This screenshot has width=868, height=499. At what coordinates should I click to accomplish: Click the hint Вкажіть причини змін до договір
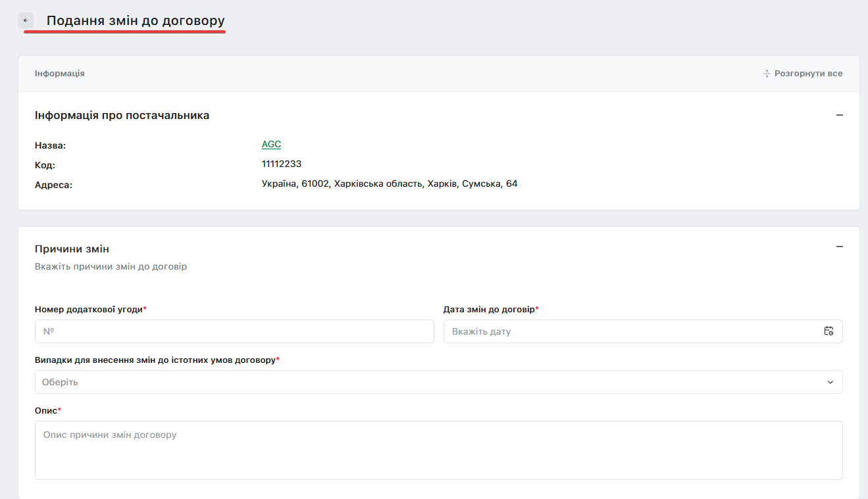click(x=111, y=267)
